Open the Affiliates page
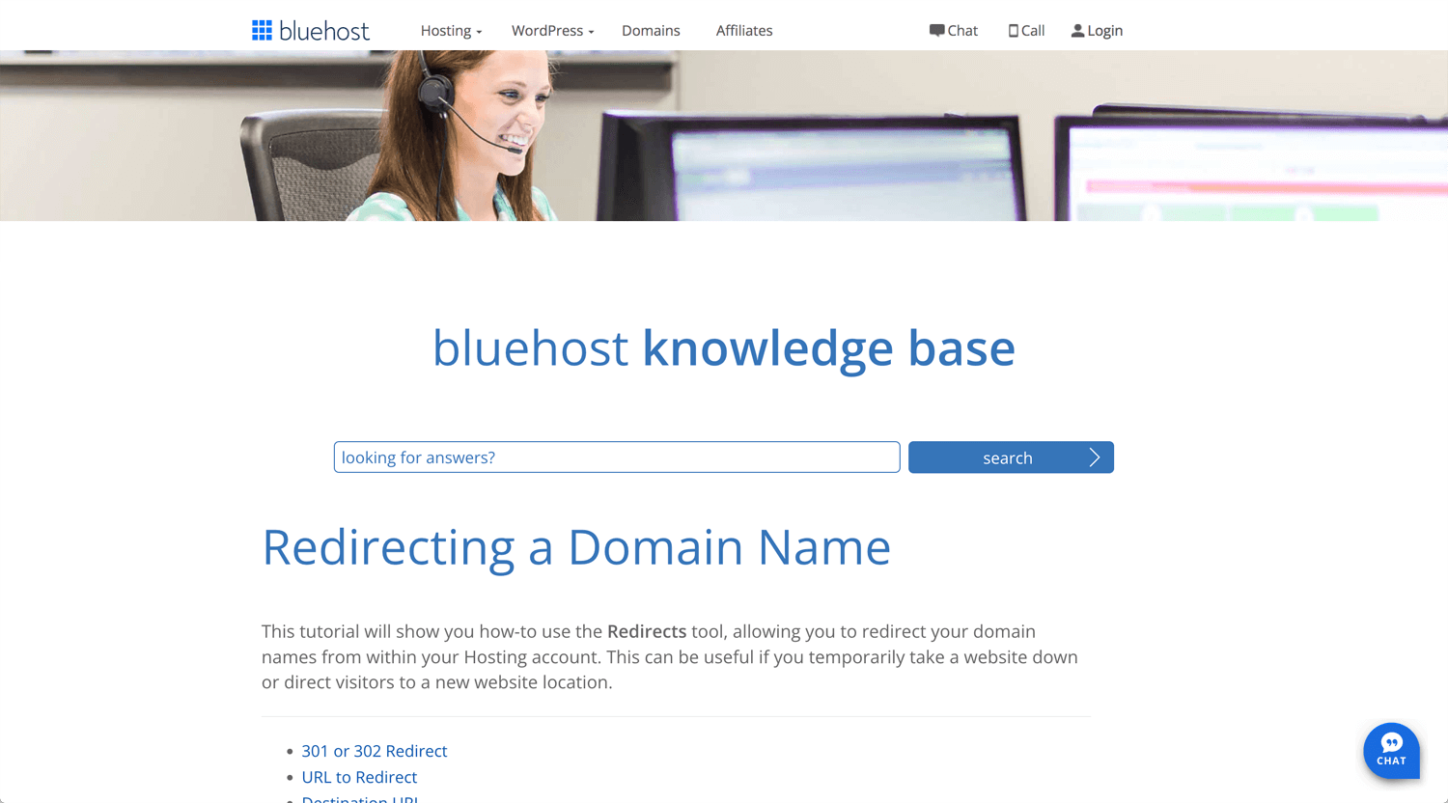This screenshot has height=803, width=1448. point(744,31)
